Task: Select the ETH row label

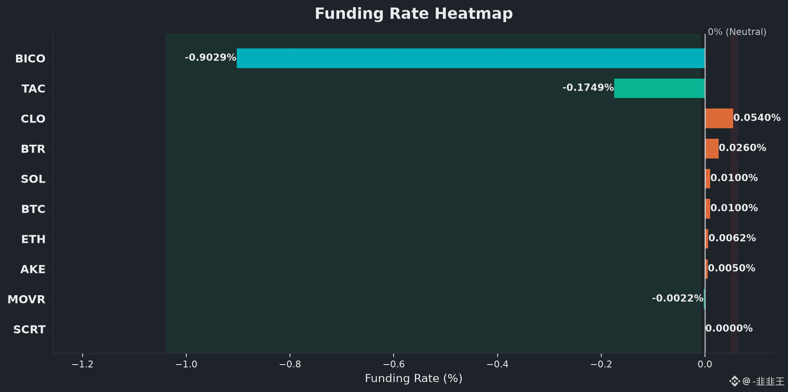Action: click(33, 239)
